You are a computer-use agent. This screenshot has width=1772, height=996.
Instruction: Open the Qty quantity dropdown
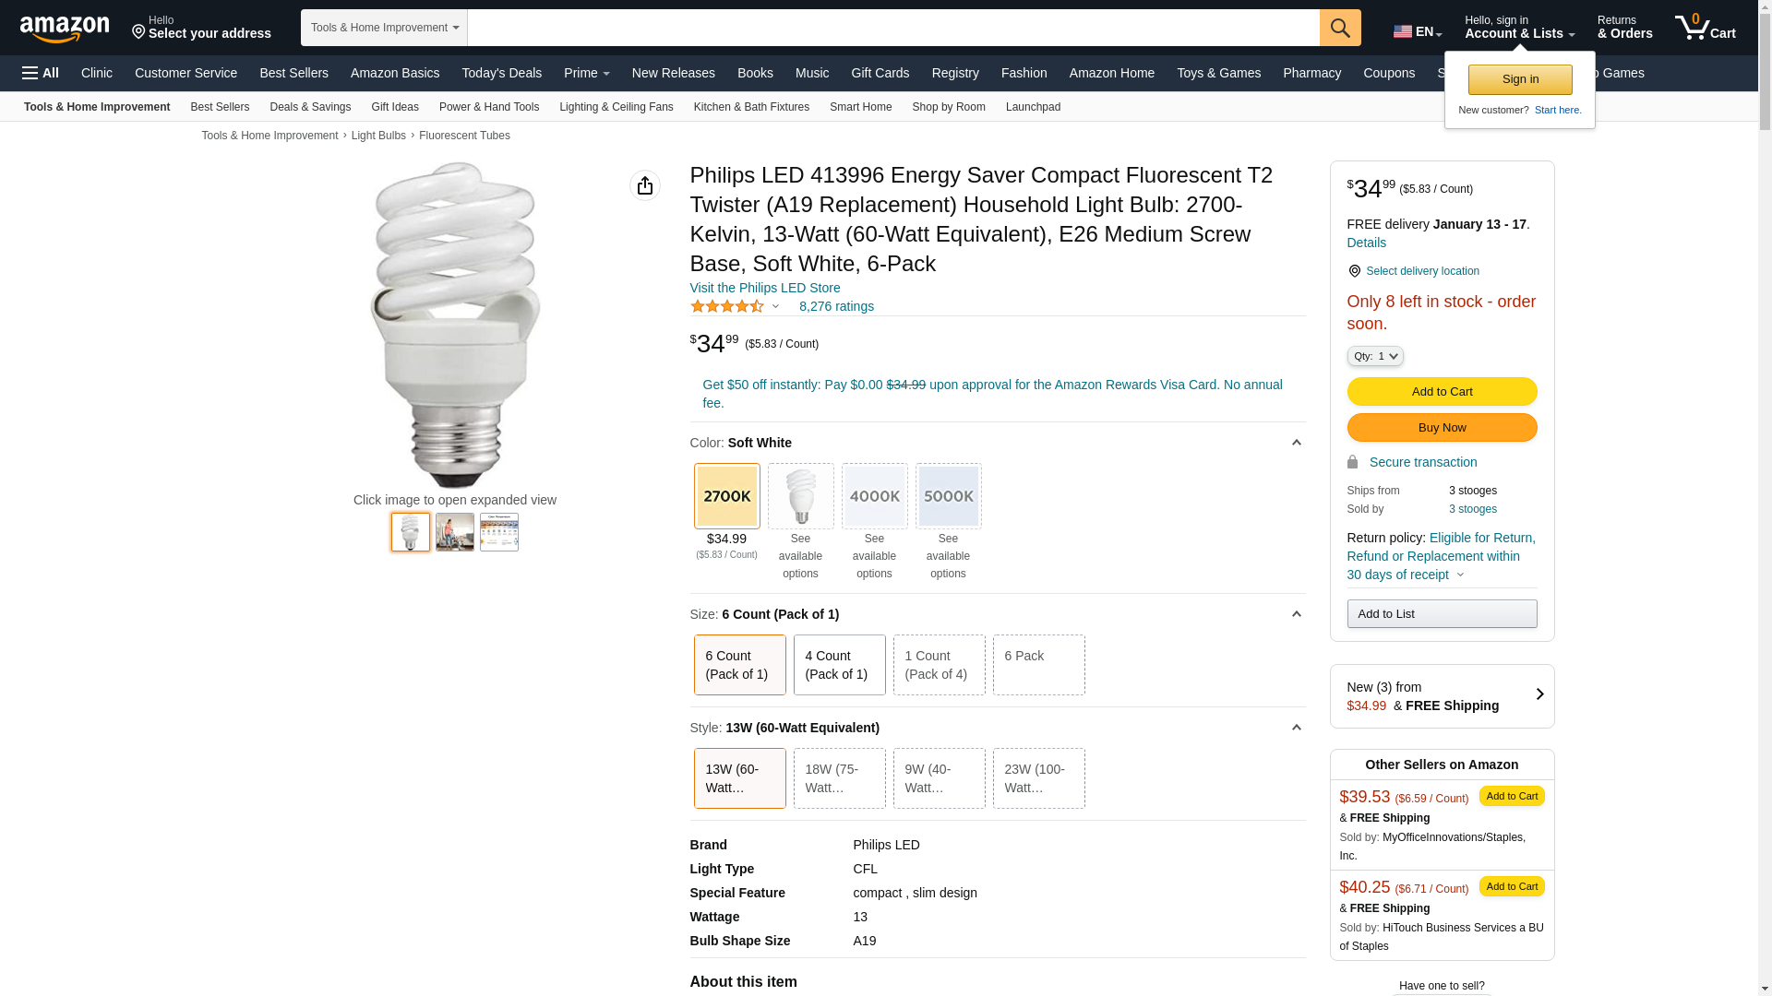[x=1374, y=356]
